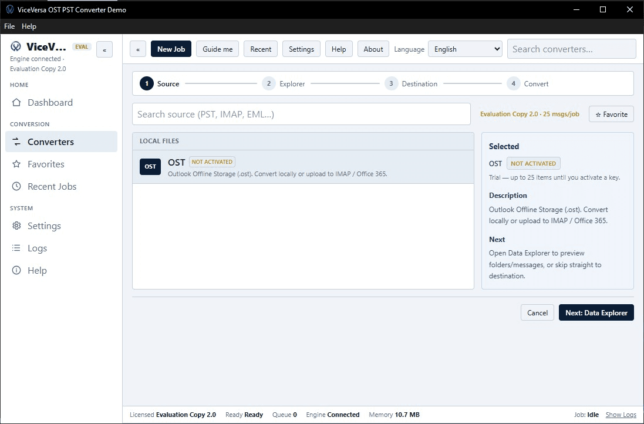Click Trial up to 25 items text
Screen dimensions: 644x424
click(x=554, y=177)
